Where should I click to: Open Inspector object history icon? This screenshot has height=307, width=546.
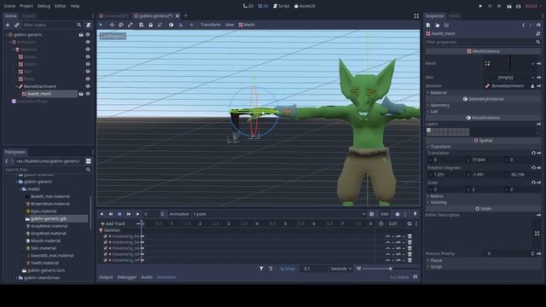coord(538,25)
